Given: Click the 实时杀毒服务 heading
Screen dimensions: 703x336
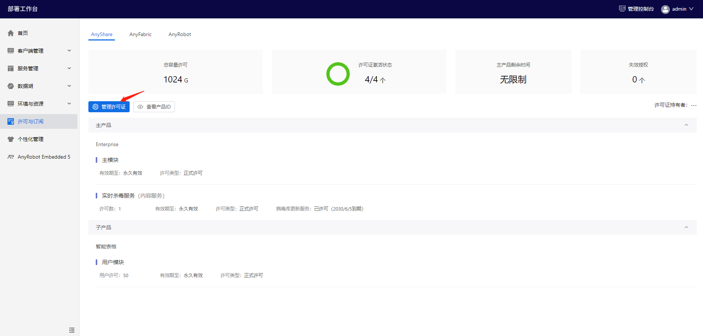Looking at the screenshot, I should 118,196.
